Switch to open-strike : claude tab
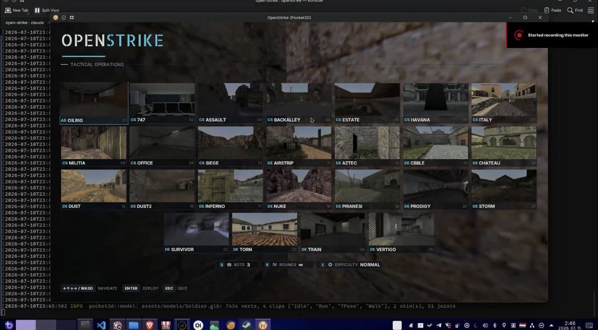 [x=25, y=22]
